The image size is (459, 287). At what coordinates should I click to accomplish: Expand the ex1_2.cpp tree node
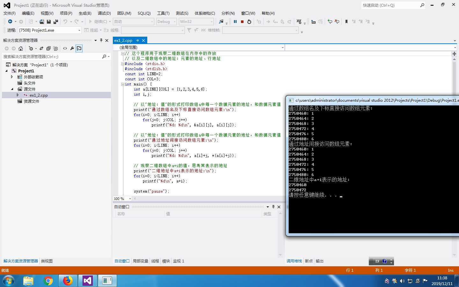pyautogui.click(x=18, y=95)
